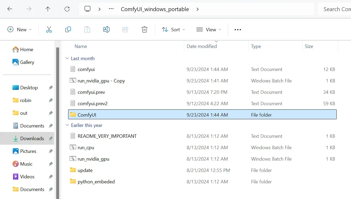Copy the selected item
The width and height of the screenshot is (351, 199).
[x=68, y=29]
